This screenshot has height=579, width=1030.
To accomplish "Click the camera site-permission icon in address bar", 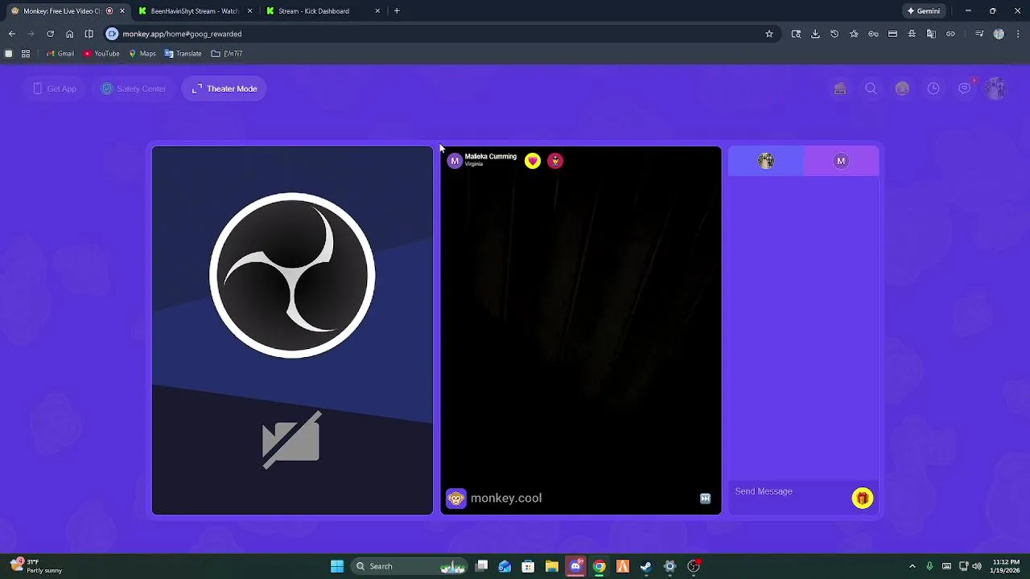I will pyautogui.click(x=112, y=34).
